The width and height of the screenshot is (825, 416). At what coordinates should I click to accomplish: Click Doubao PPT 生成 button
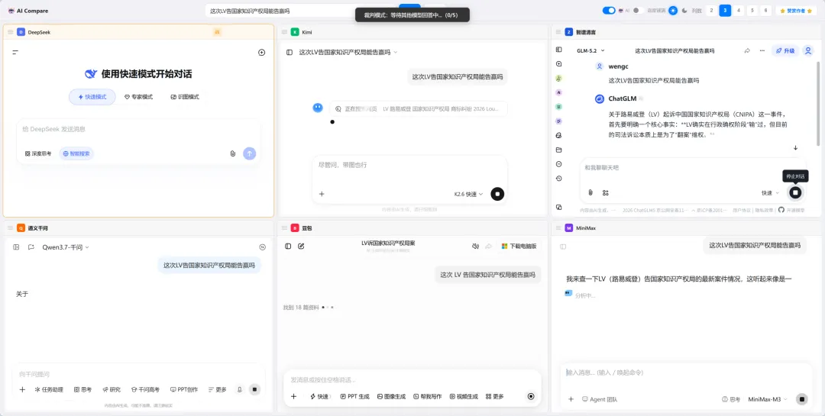tap(355, 397)
